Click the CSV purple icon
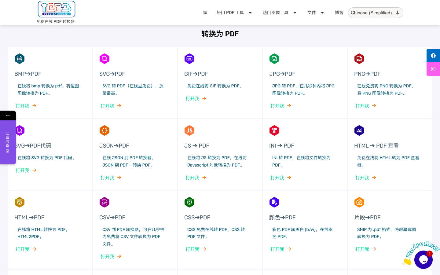The width and height of the screenshot is (440, 275). pos(105,202)
